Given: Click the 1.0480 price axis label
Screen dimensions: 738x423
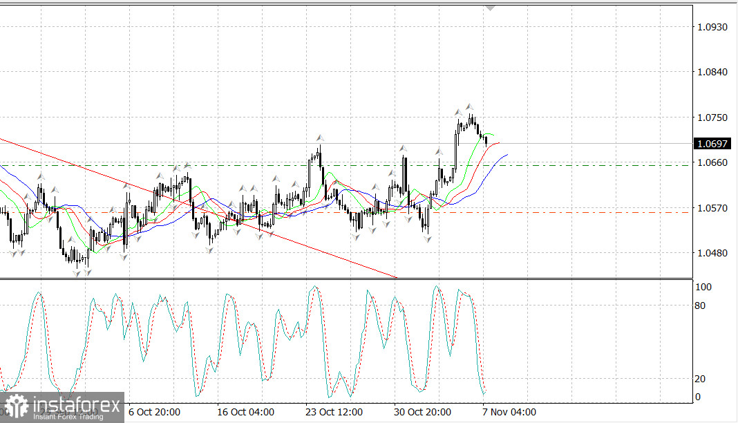Looking at the screenshot, I should coord(712,253).
